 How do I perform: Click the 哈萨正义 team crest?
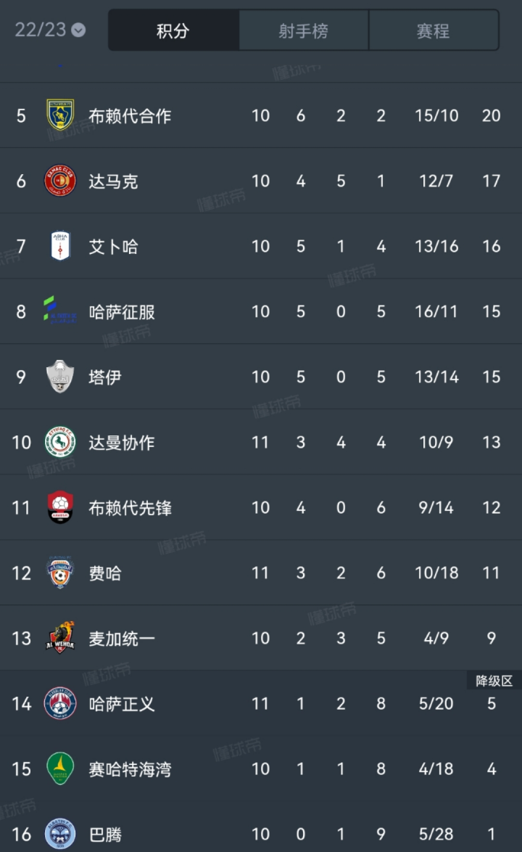pyautogui.click(x=59, y=703)
